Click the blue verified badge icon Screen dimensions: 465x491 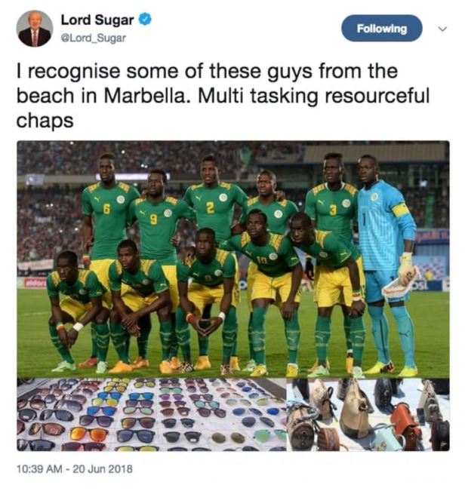coord(145,20)
